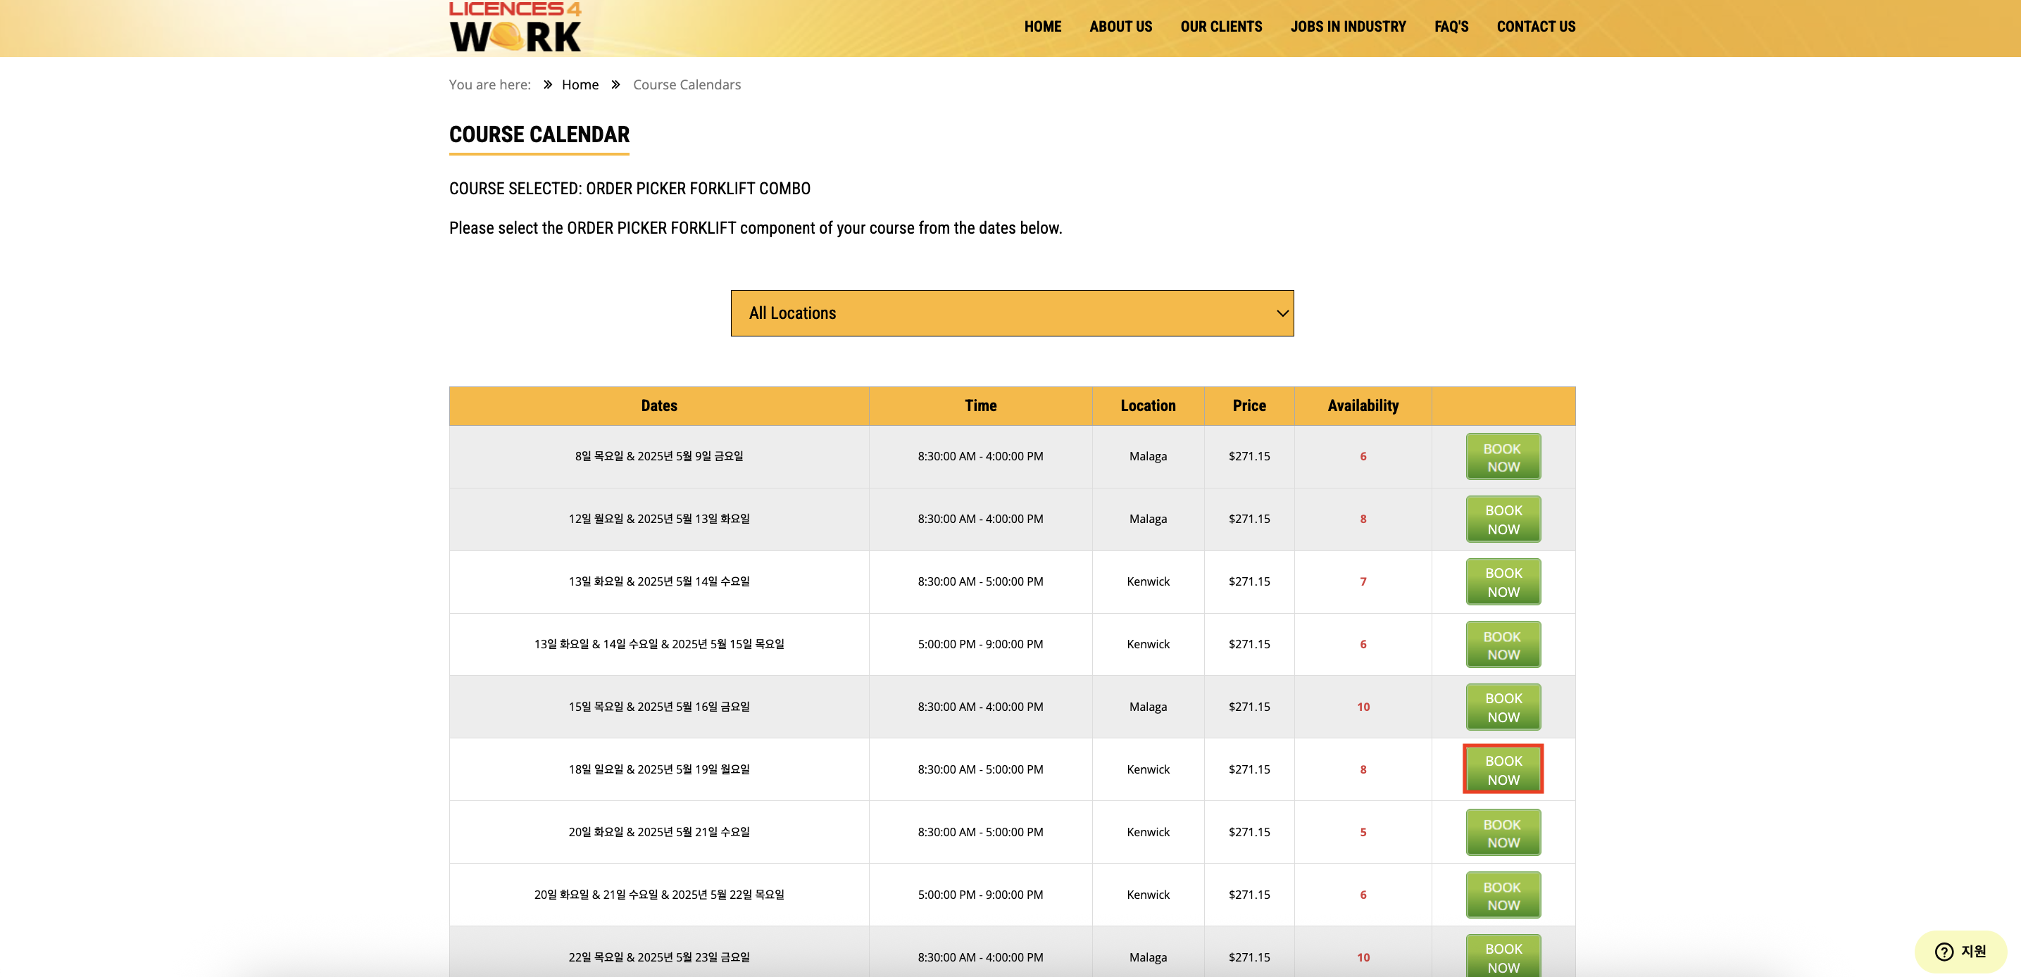Book the May 13-15 Kenwick evening course

pos(1503,645)
